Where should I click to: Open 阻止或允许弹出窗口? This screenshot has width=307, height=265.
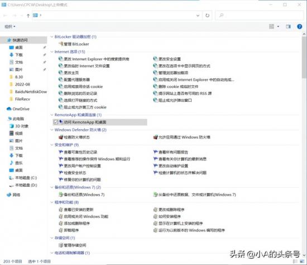[x=172, y=100]
